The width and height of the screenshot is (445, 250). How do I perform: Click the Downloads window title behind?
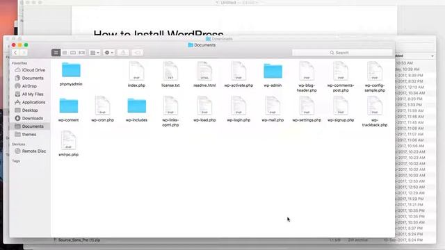pos(219,39)
